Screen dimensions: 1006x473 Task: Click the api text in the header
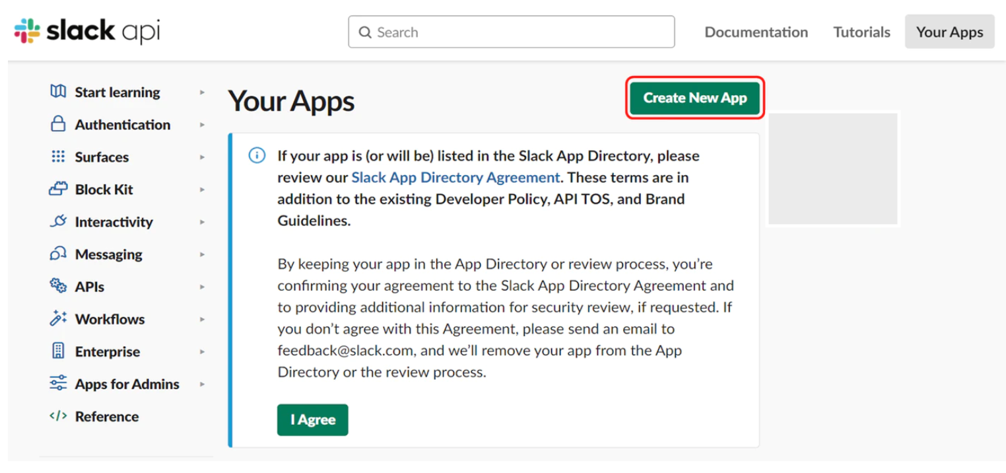point(142,32)
